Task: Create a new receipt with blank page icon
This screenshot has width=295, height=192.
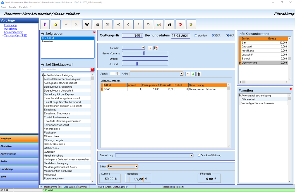Action: pyautogui.click(x=56, y=24)
